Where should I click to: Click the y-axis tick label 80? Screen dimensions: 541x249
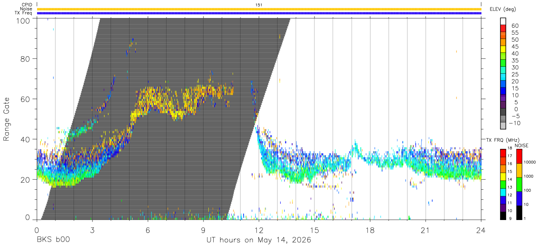[25, 59]
